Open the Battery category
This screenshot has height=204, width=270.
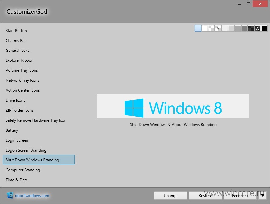click(12, 130)
